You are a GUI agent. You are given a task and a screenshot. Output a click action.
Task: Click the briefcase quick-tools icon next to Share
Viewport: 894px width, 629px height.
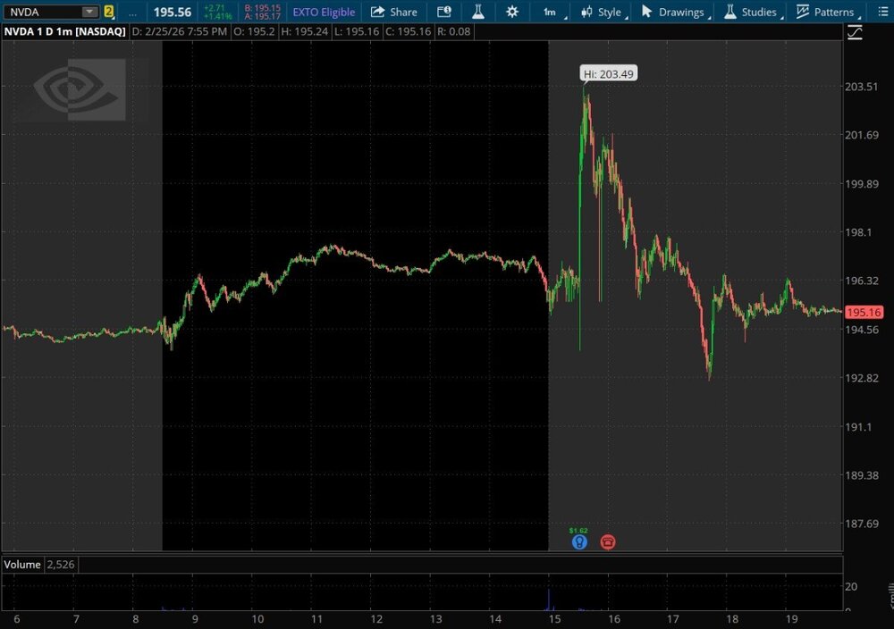click(x=444, y=13)
